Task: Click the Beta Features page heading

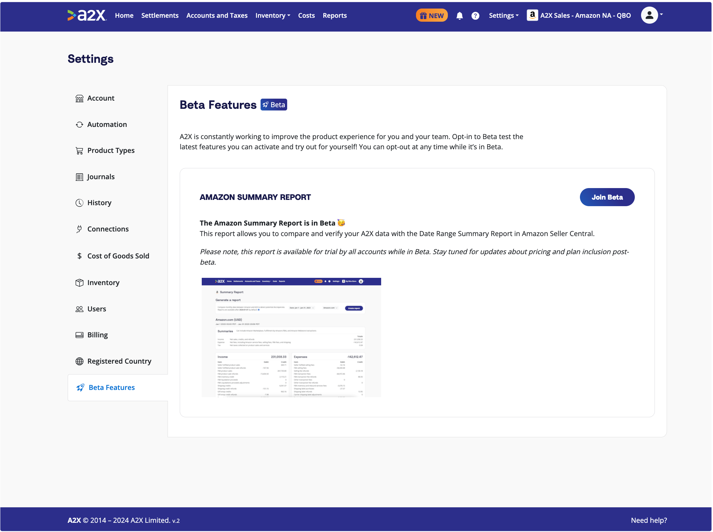Action: pos(218,105)
